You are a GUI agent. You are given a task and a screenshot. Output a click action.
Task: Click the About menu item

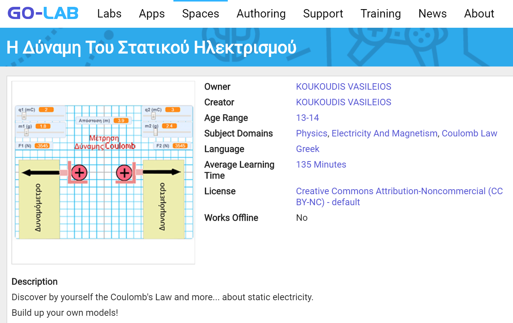(479, 14)
